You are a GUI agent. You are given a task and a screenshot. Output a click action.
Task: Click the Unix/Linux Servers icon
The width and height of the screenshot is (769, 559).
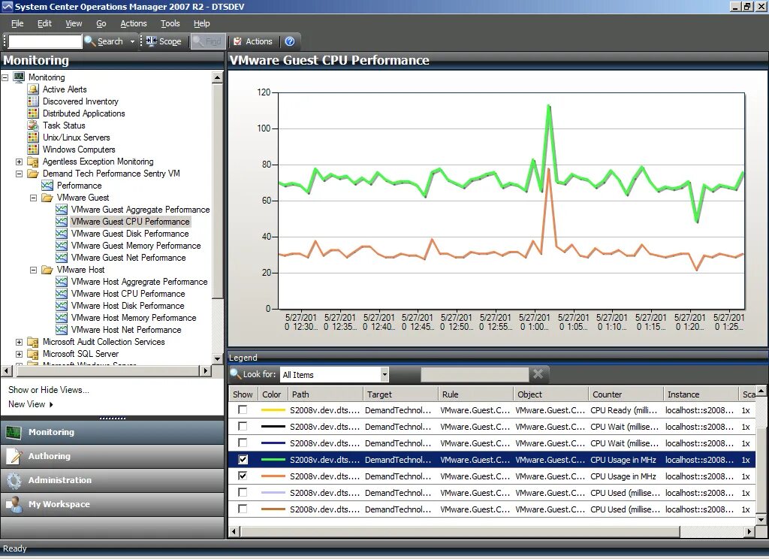(x=33, y=137)
